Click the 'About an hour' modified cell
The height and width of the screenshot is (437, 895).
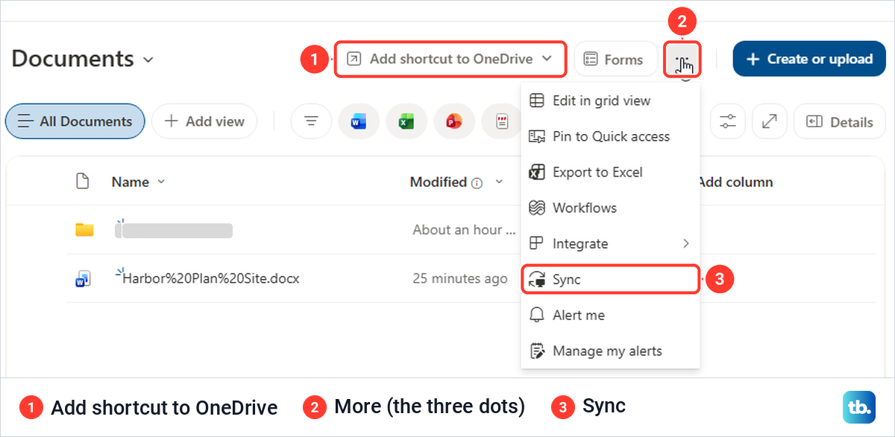(x=464, y=229)
